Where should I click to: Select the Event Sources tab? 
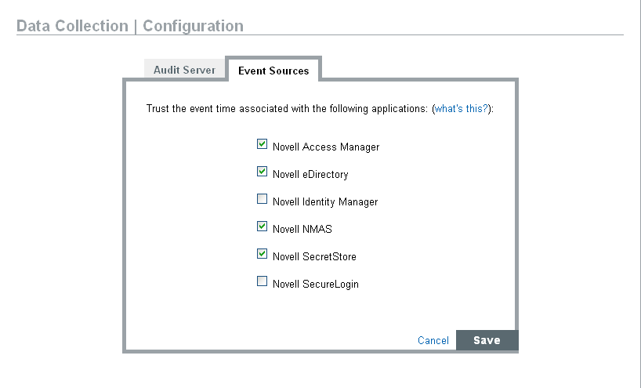point(273,71)
